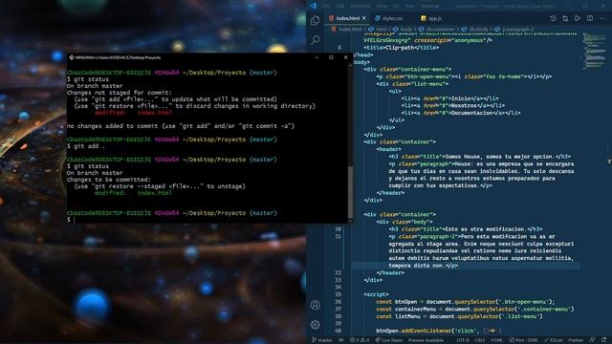Open the View menu in VS Code
Image resolution: width=612 pixels, height=344 pixels.
382,6
